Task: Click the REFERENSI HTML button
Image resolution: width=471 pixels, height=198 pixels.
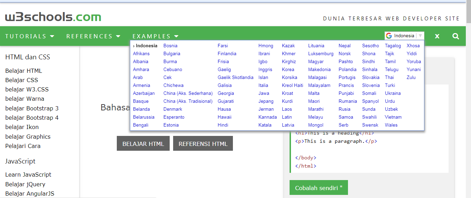Action: [203, 143]
